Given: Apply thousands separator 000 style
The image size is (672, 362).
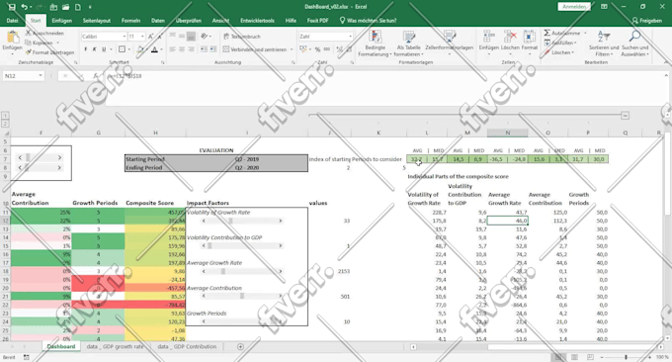Looking at the screenshot, I should click(327, 49).
